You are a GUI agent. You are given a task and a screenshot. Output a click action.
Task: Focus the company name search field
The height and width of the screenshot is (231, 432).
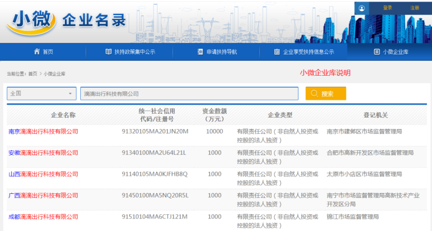[x=189, y=94]
